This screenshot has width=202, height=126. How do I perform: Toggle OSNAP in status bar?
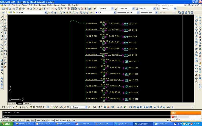[51, 120]
